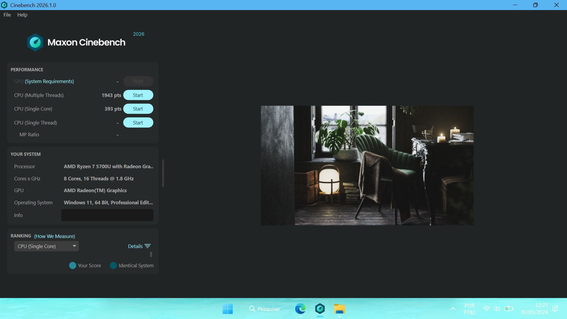Click the Cinebench taskbar icon
This screenshot has width=567, height=319.
(x=320, y=309)
